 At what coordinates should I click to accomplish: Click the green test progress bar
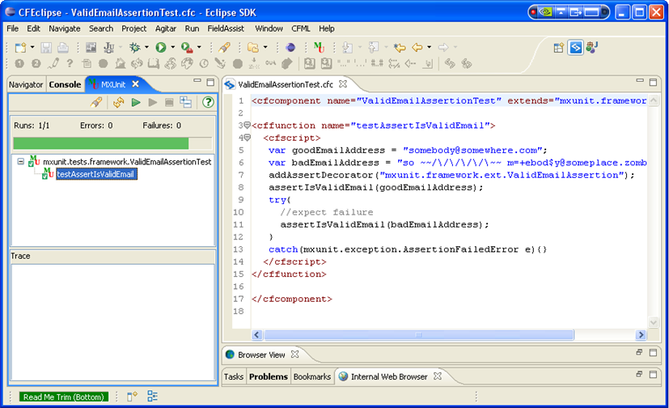pos(112,143)
